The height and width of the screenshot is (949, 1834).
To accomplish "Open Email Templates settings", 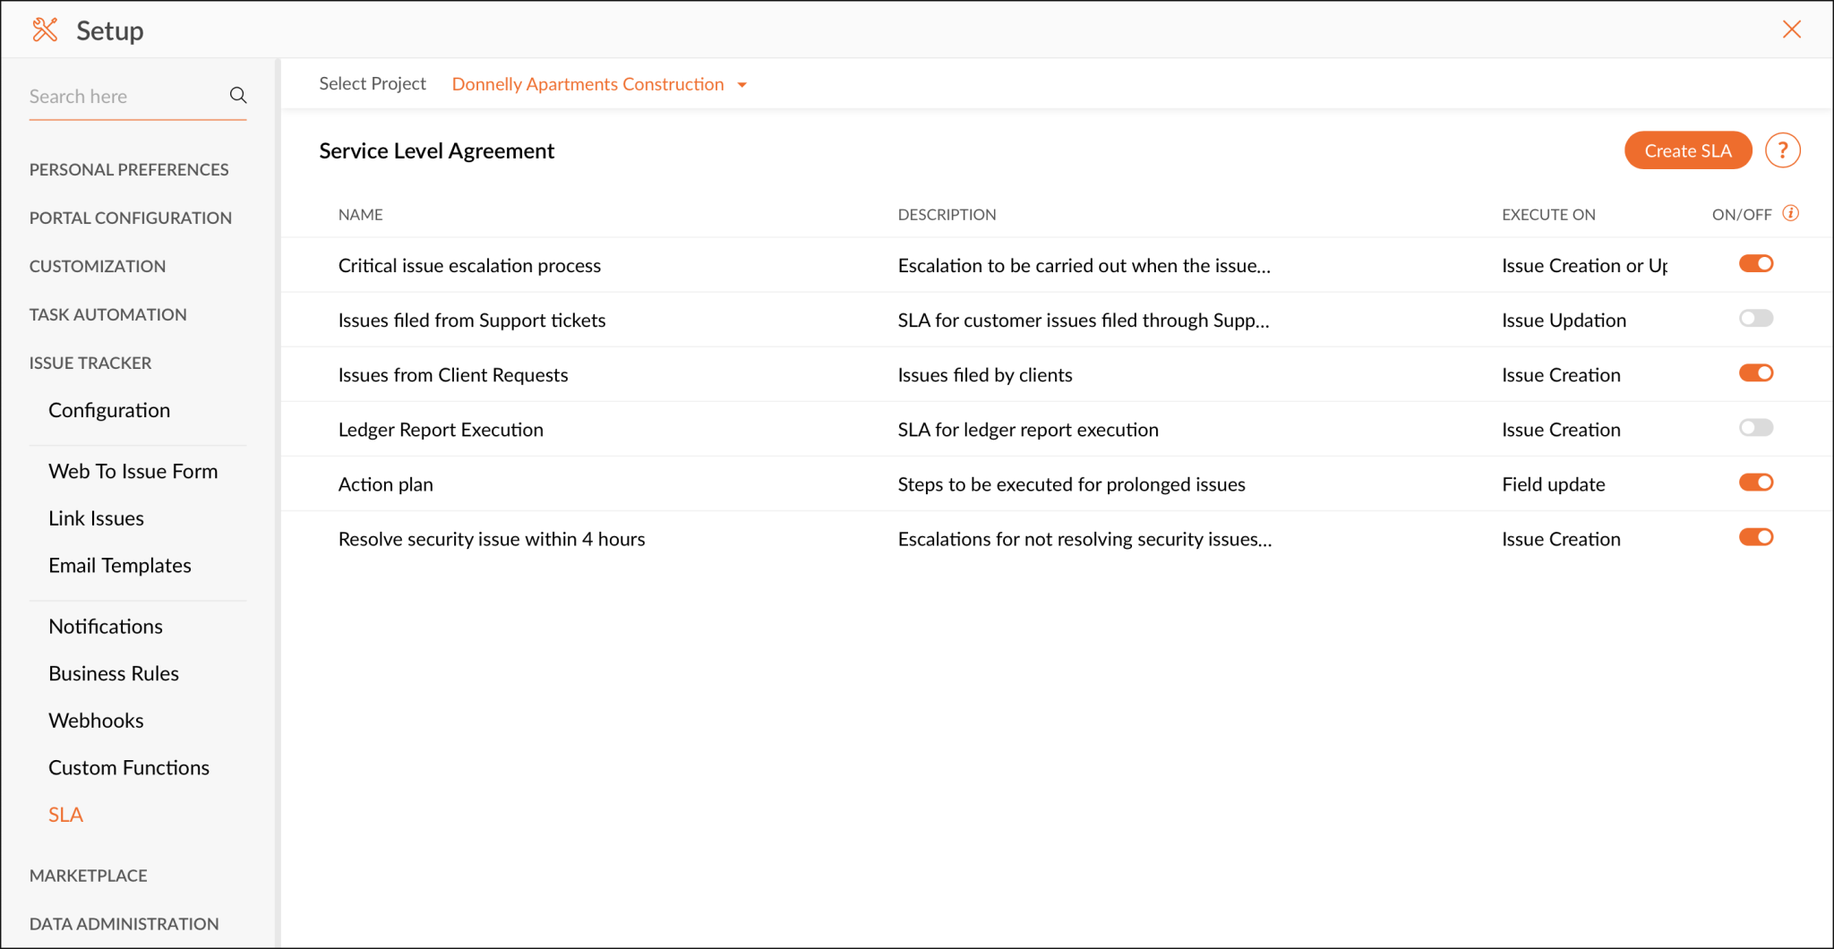I will coord(120,565).
